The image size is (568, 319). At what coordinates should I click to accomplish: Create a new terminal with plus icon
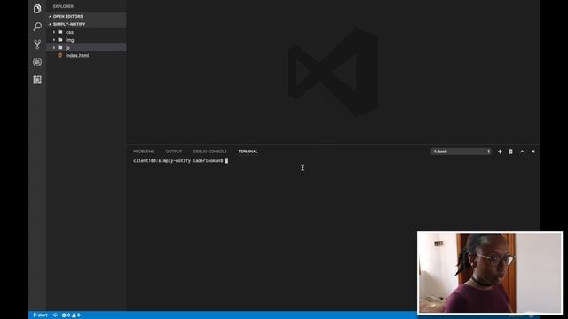click(x=500, y=152)
